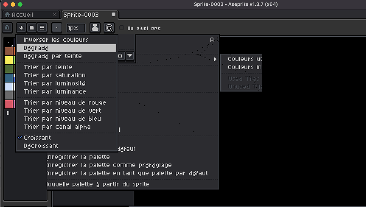Open the palette options hamburger icon

pyautogui.click(x=42, y=28)
